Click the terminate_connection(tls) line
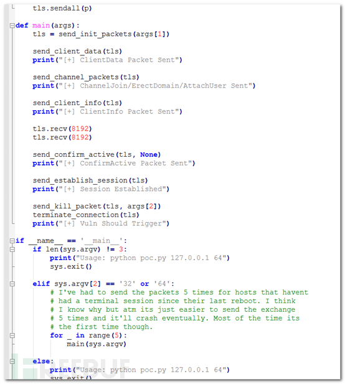 86,215
